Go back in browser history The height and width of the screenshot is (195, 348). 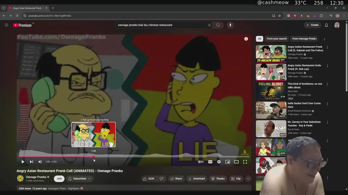point(4,16)
